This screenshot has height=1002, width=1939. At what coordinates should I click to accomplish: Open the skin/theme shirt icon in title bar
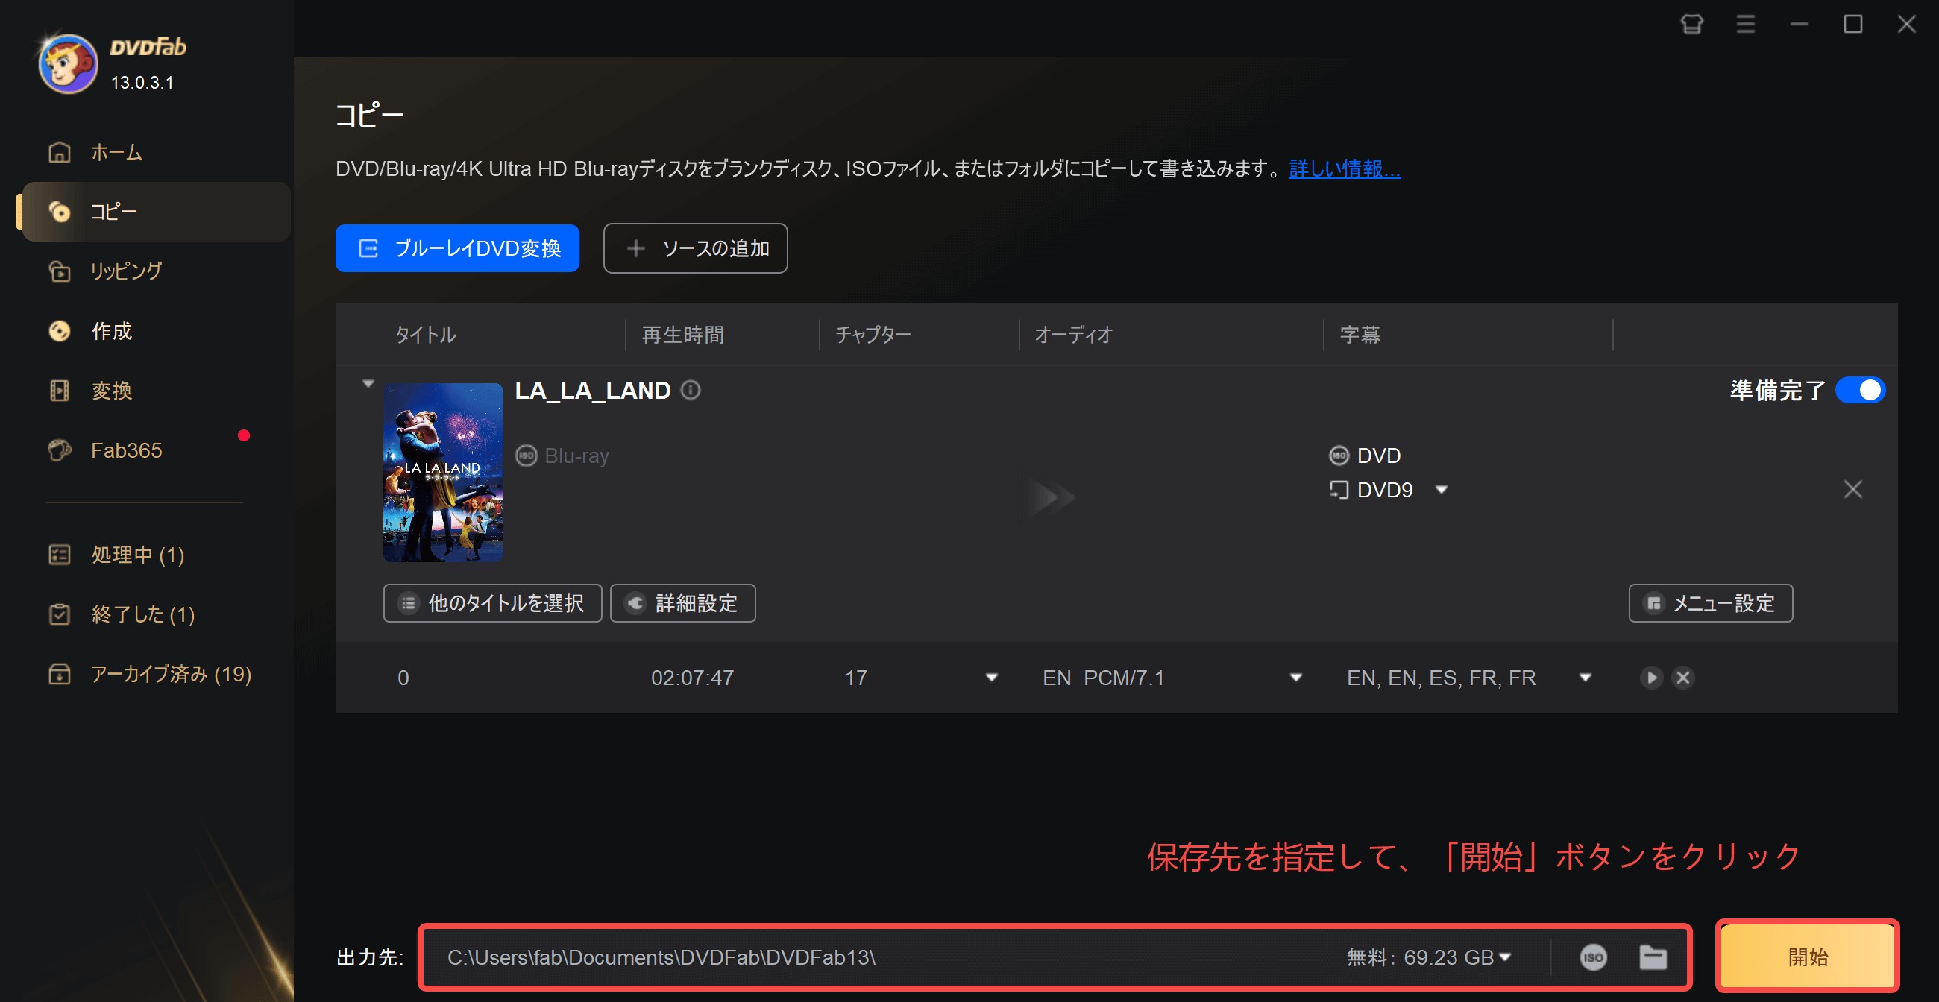coord(1691,25)
